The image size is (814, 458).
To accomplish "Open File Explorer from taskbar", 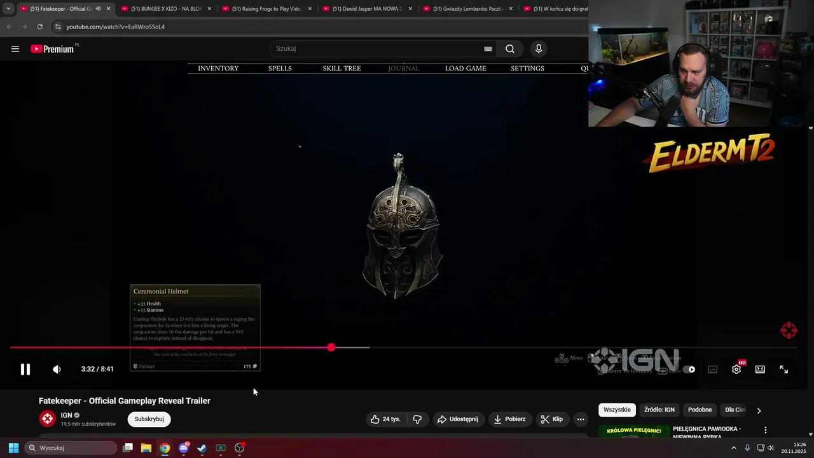I will click(146, 448).
